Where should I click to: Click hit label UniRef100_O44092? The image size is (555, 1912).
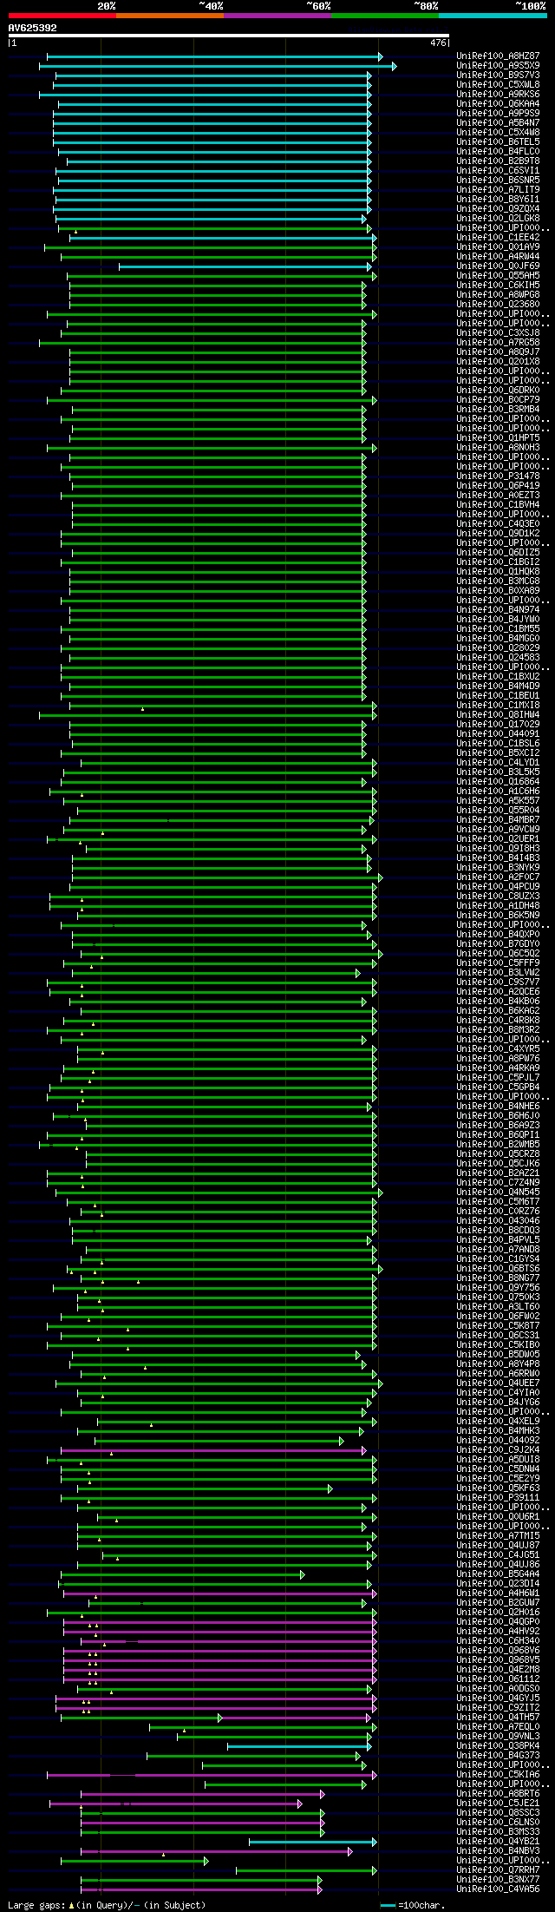(x=498, y=1441)
